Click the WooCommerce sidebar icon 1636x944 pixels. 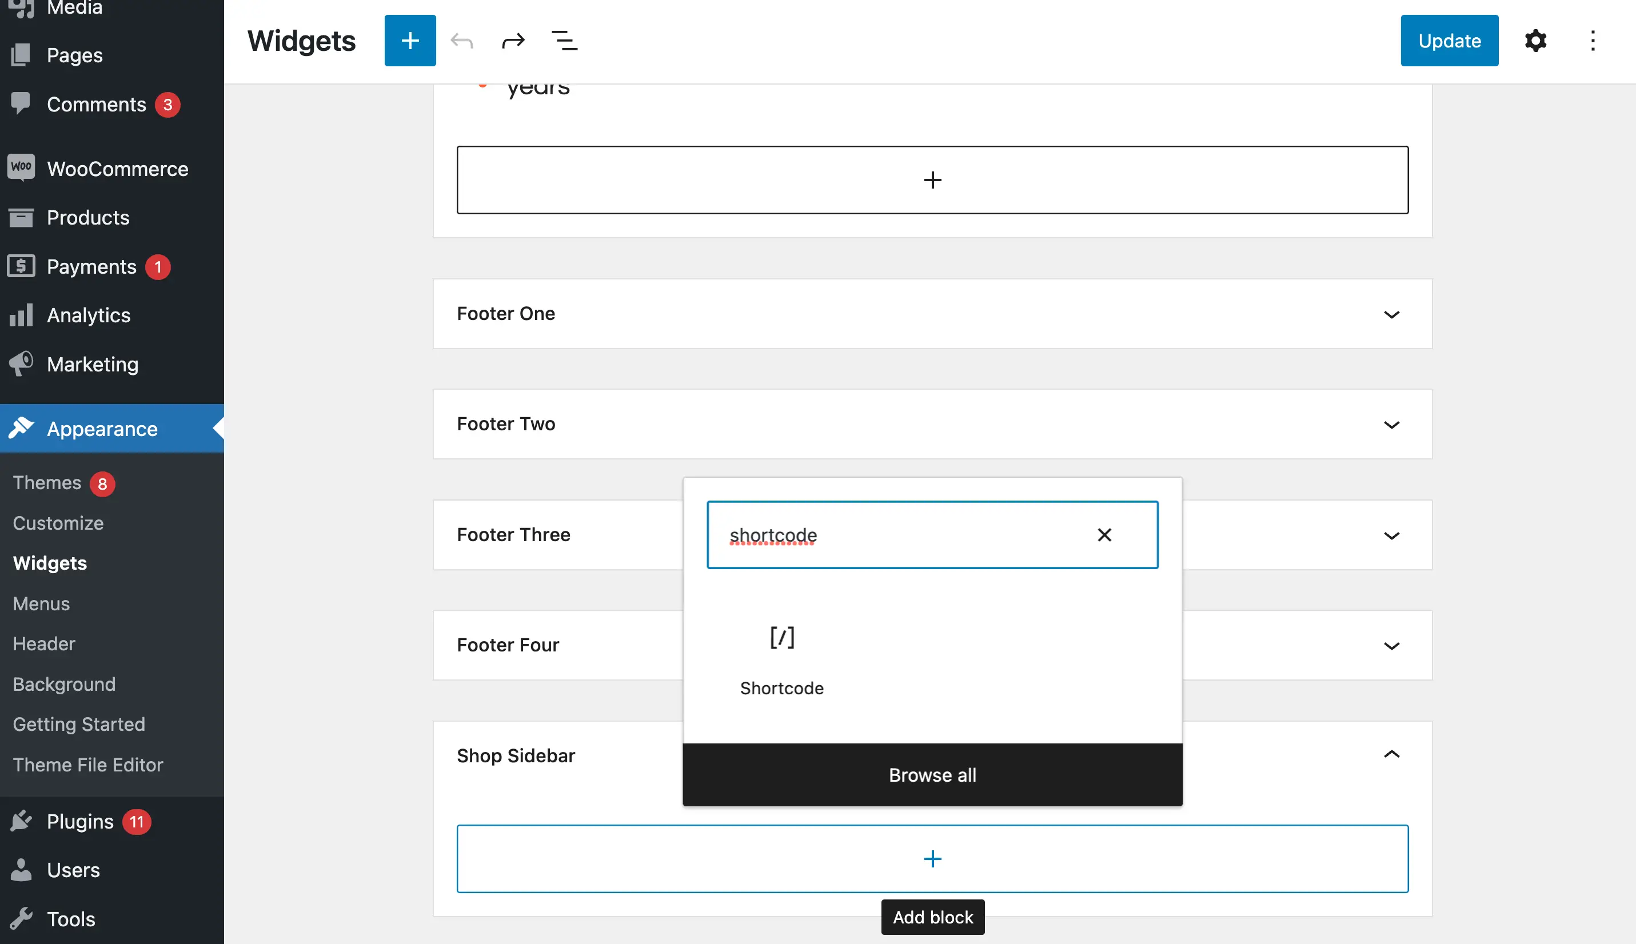pyautogui.click(x=21, y=167)
